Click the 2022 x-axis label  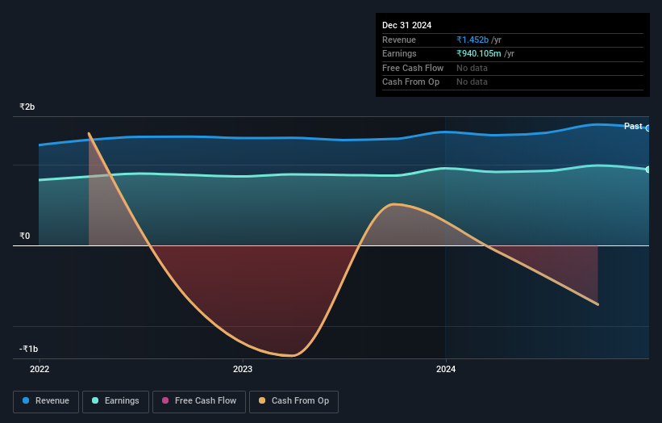[x=40, y=370]
